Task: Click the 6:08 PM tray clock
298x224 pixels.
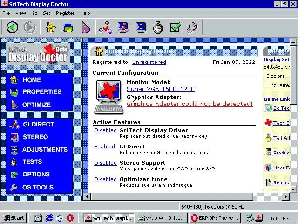Action: tap(280, 218)
